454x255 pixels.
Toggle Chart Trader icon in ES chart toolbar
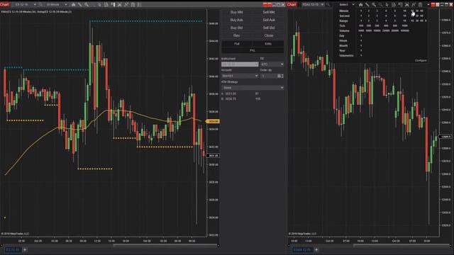tap(113, 5)
